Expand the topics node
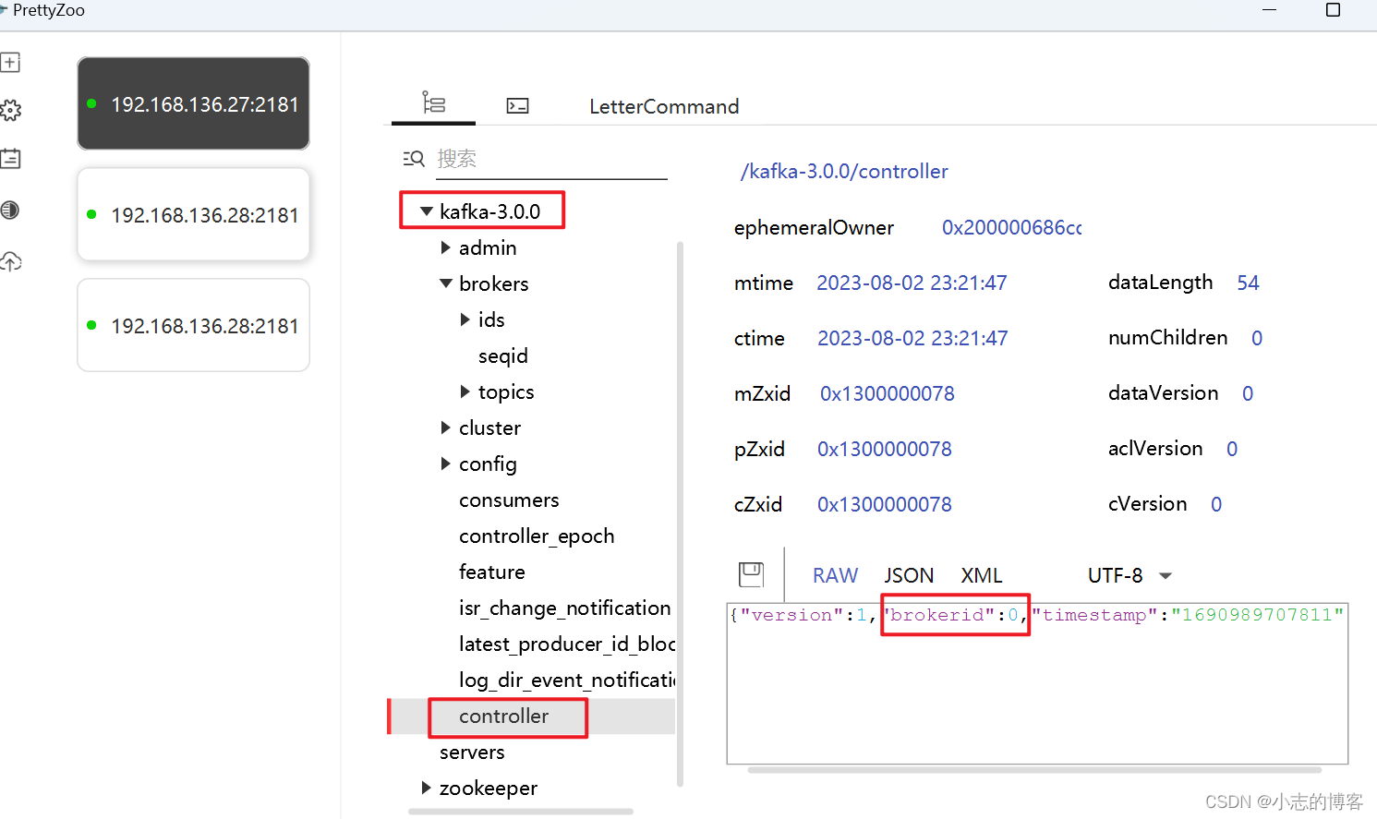The image size is (1377, 819). click(465, 391)
